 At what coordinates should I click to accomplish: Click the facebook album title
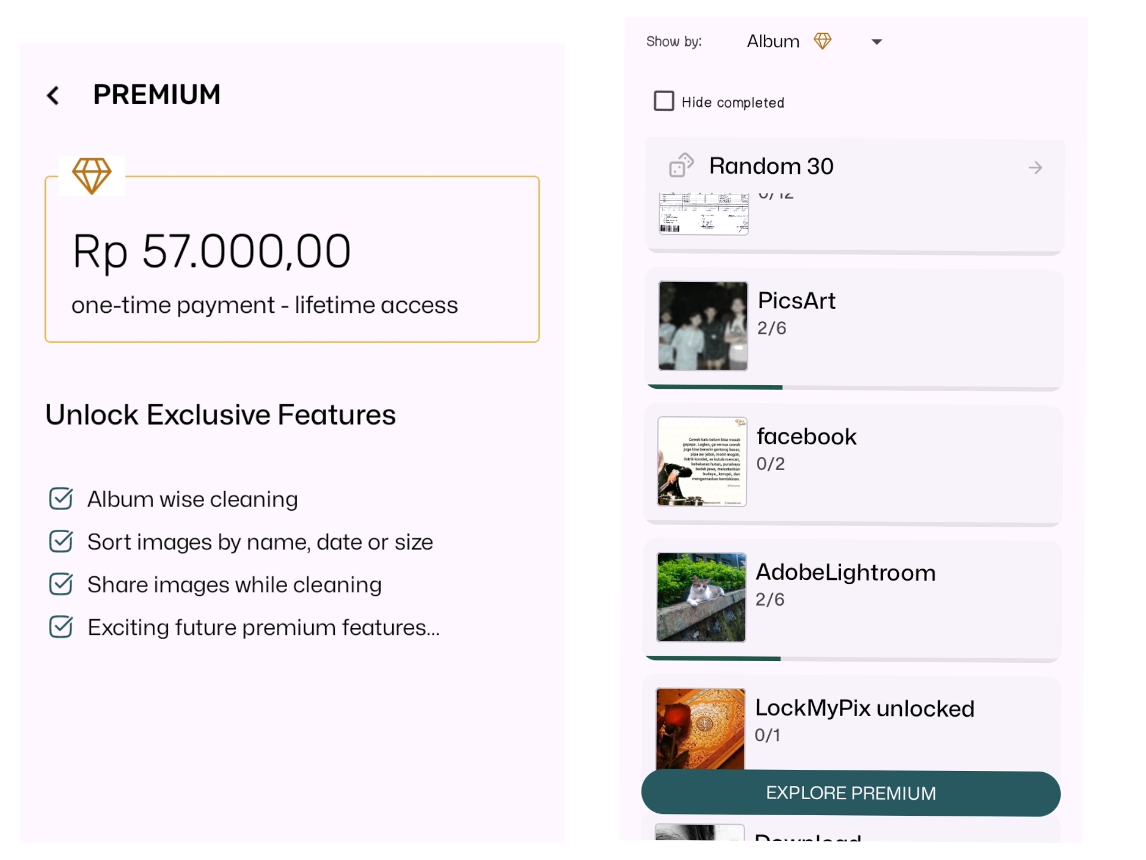(x=806, y=436)
